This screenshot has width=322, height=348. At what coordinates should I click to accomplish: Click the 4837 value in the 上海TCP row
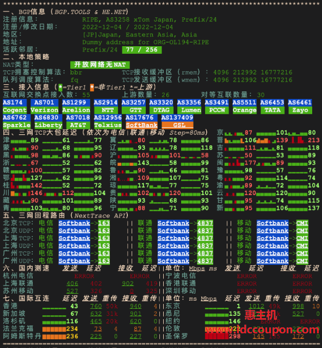(205, 238)
